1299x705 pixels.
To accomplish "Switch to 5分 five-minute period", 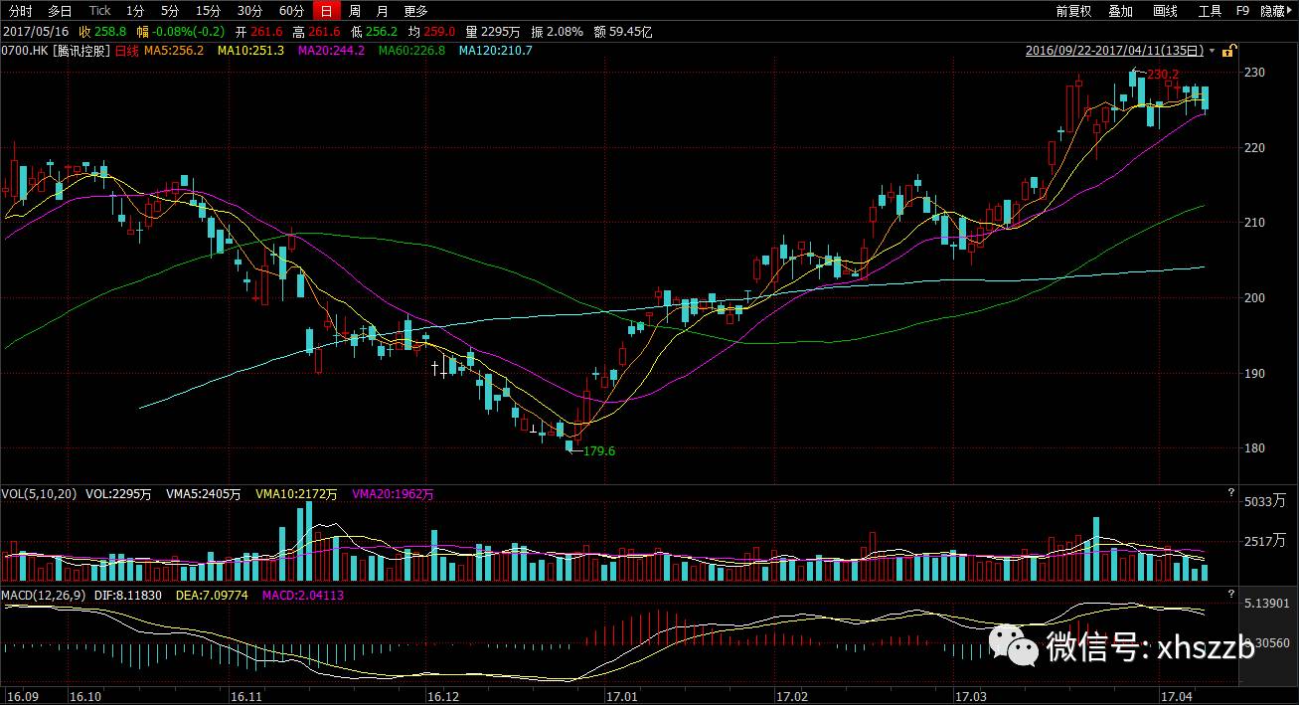I will coord(170,11).
